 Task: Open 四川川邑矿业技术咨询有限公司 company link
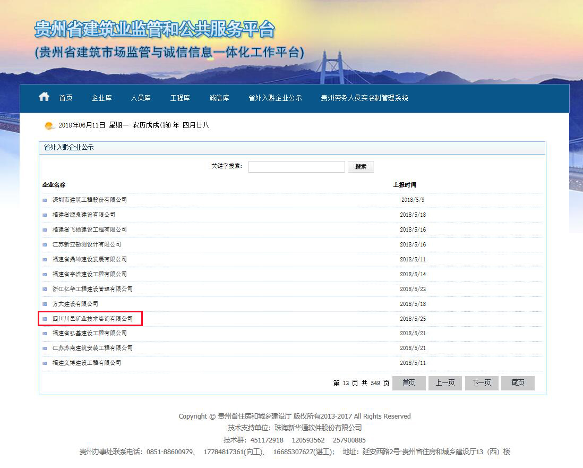pos(92,319)
